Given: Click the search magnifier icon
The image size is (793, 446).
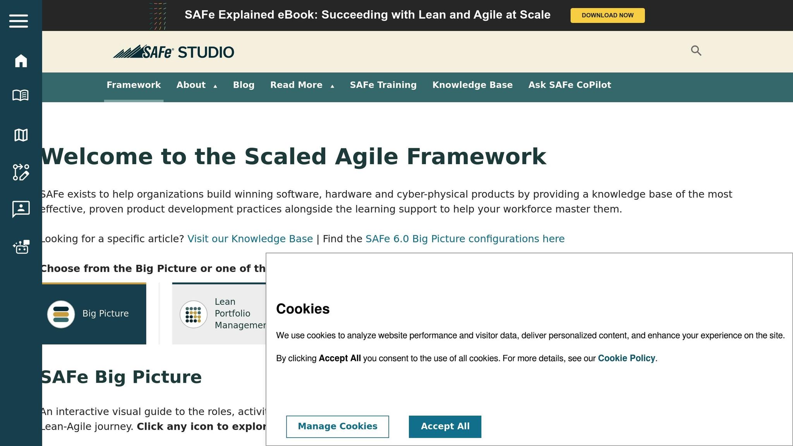Looking at the screenshot, I should 696,51.
